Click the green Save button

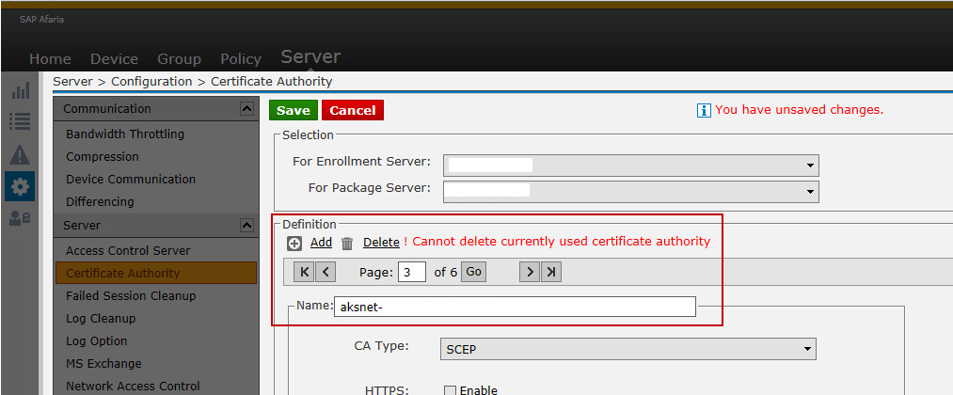click(294, 111)
